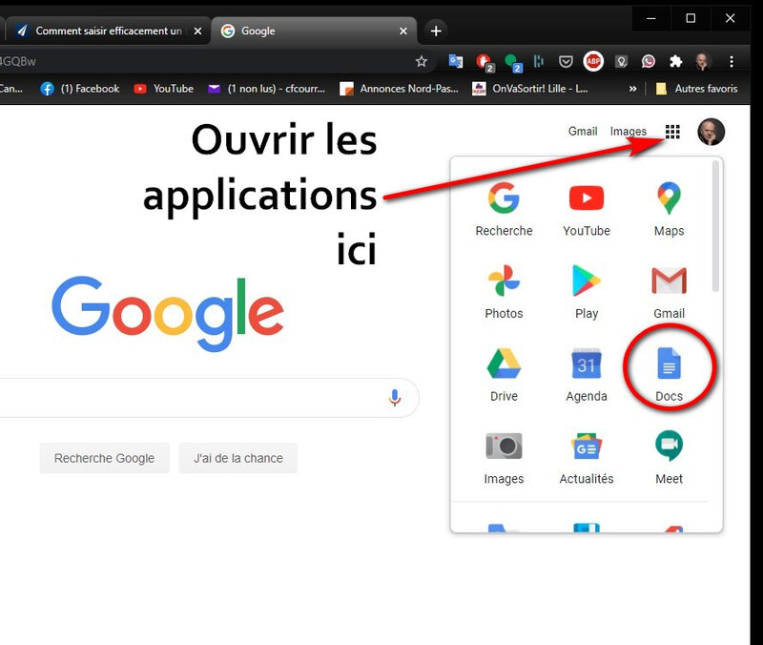
Task: Open OnVaSortir Lille bookmark
Action: pyautogui.click(x=530, y=89)
